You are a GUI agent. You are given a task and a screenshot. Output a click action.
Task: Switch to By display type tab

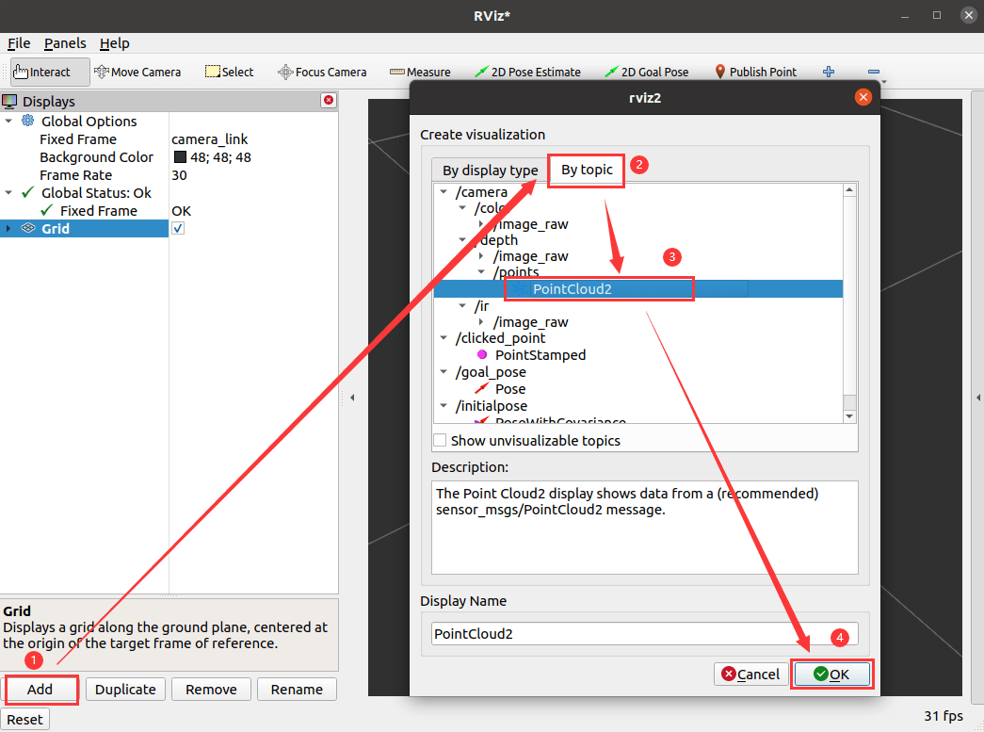[491, 171]
